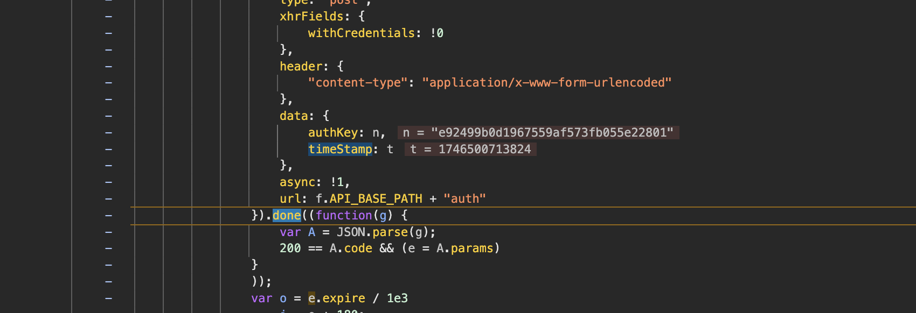Click the highlighted e variable before .expire
The image size is (916, 313).
[311, 298]
